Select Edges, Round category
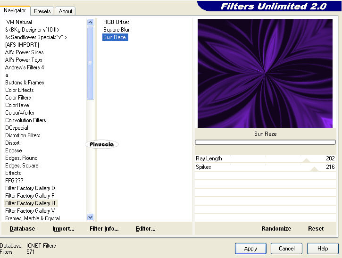Viewport: 342px width, 258px height. [21, 158]
